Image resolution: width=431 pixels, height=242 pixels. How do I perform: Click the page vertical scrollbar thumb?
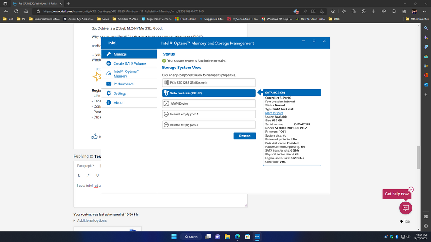418,158
